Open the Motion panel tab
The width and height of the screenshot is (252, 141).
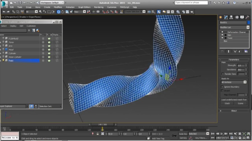point(237,17)
